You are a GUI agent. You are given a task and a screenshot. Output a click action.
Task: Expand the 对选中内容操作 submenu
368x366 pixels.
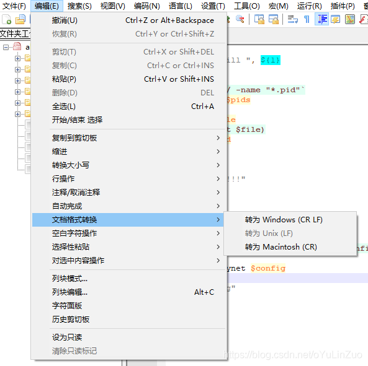point(128,260)
